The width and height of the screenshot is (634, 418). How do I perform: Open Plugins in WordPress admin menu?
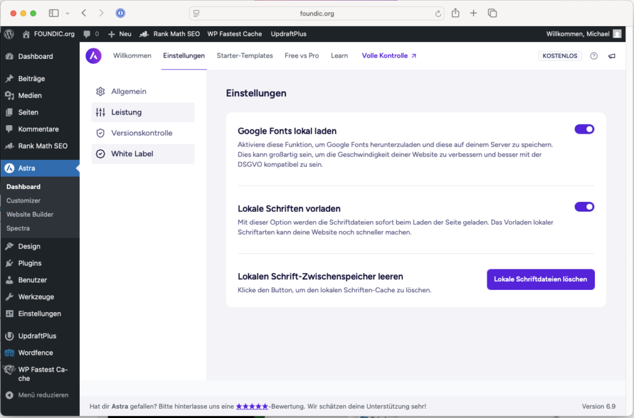tap(30, 263)
